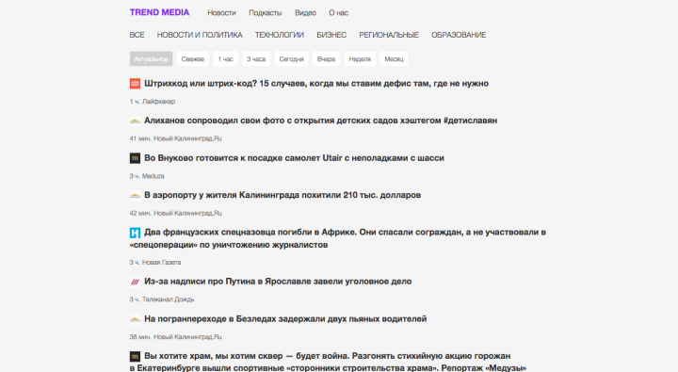The width and height of the screenshot is (678, 372).
Task: Filter news by 1 час
Action: pyautogui.click(x=226, y=58)
